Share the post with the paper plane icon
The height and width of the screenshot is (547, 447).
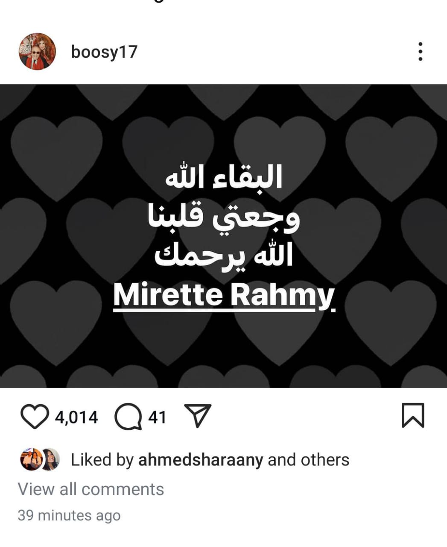coord(197,416)
